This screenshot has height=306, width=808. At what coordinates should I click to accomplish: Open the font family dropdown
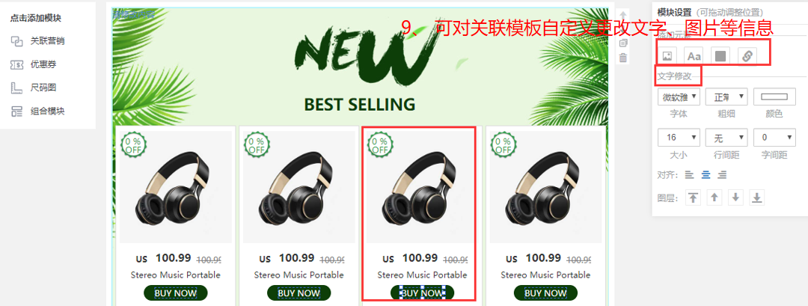click(679, 97)
